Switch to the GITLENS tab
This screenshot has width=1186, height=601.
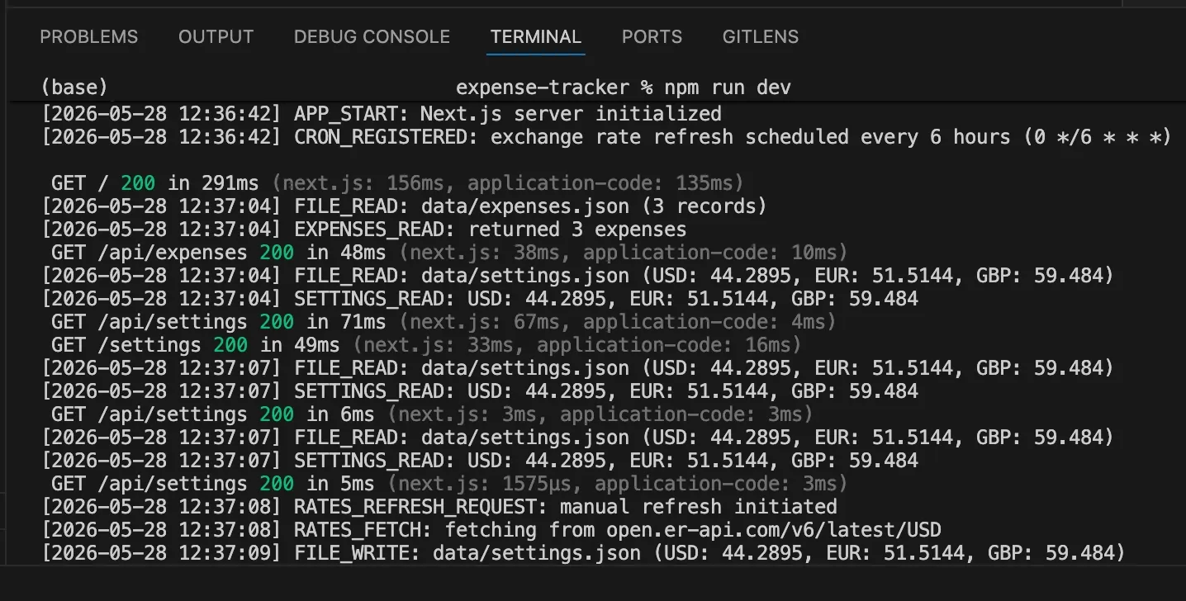tap(761, 36)
